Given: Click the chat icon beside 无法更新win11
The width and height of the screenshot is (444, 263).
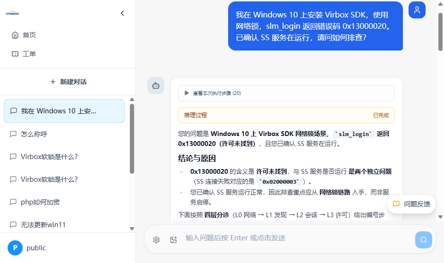Looking at the screenshot, I should point(13,224).
